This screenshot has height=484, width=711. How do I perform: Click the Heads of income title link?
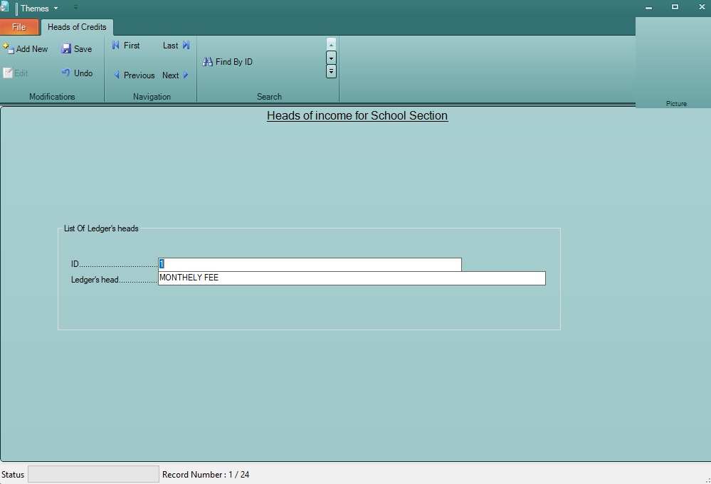(357, 115)
